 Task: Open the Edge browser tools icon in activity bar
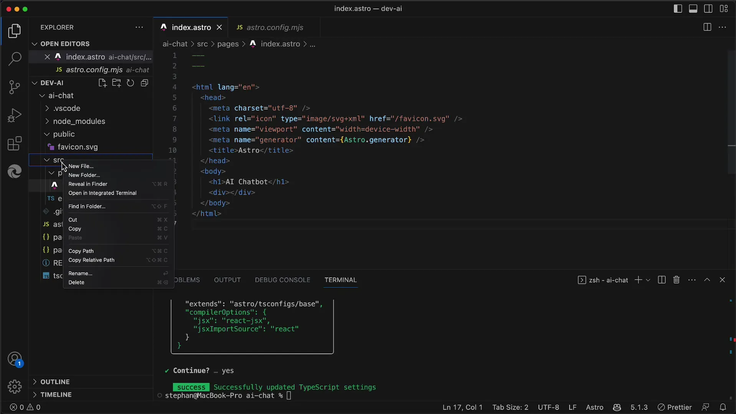click(15, 171)
